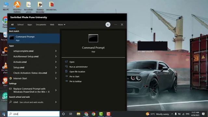Open the second Chrome taskbar icon
The image size is (208, 117).
pos(94,114)
